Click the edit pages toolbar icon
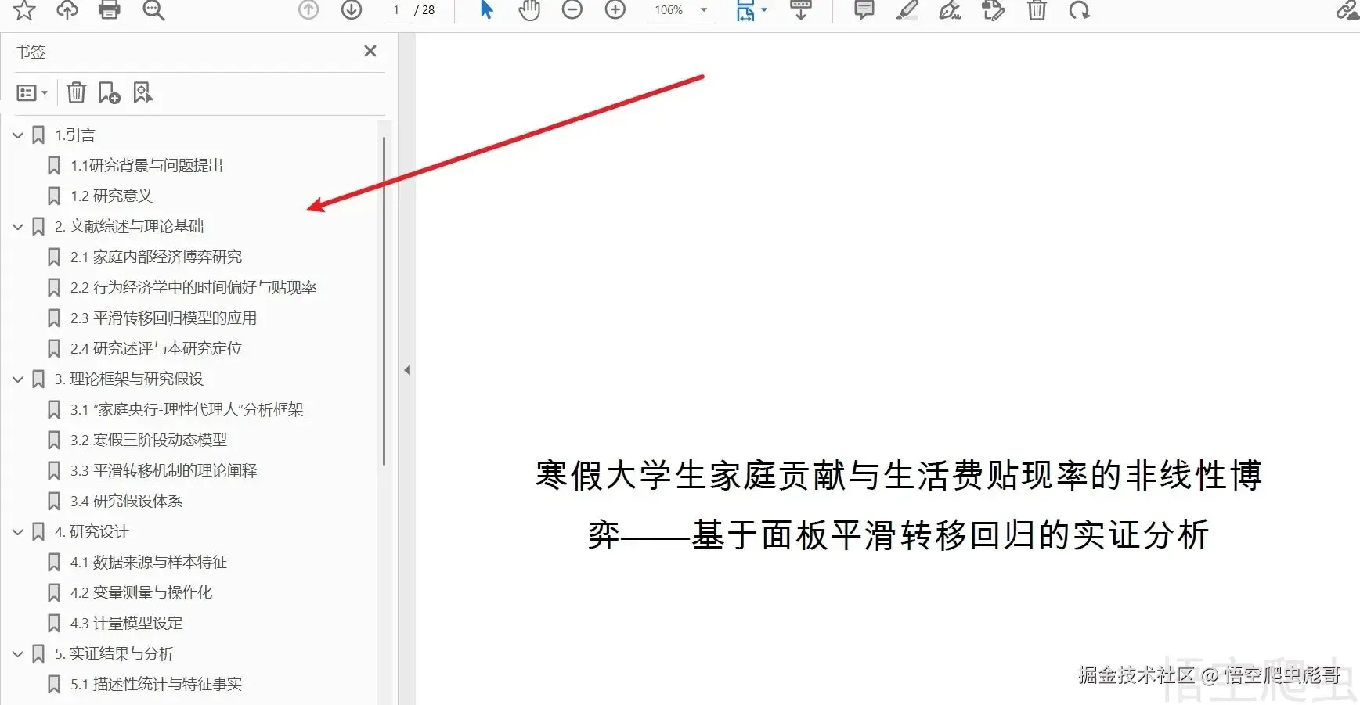The image size is (1360, 705). pos(993,9)
